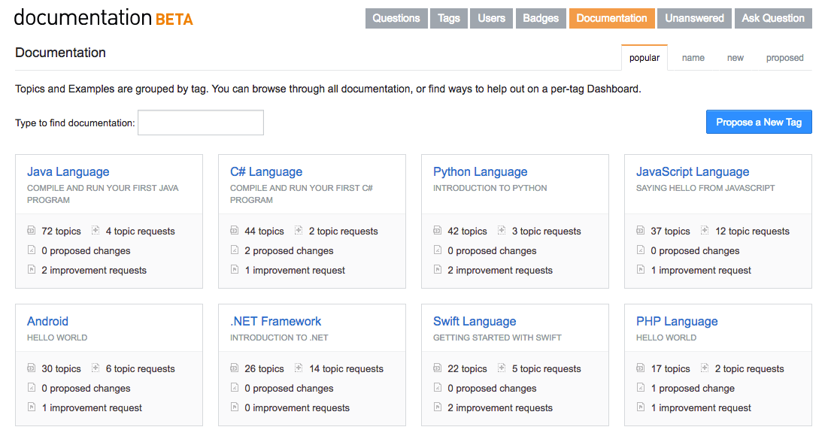Open the Python Language documentation link
828x436 pixels.
(x=480, y=171)
